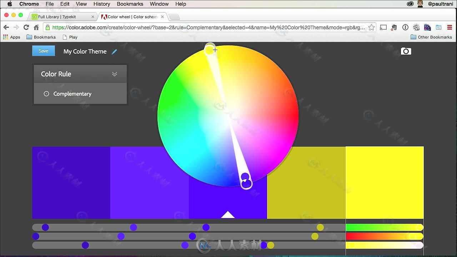Edit theme name with pencil icon
457x257 pixels.
(x=114, y=52)
